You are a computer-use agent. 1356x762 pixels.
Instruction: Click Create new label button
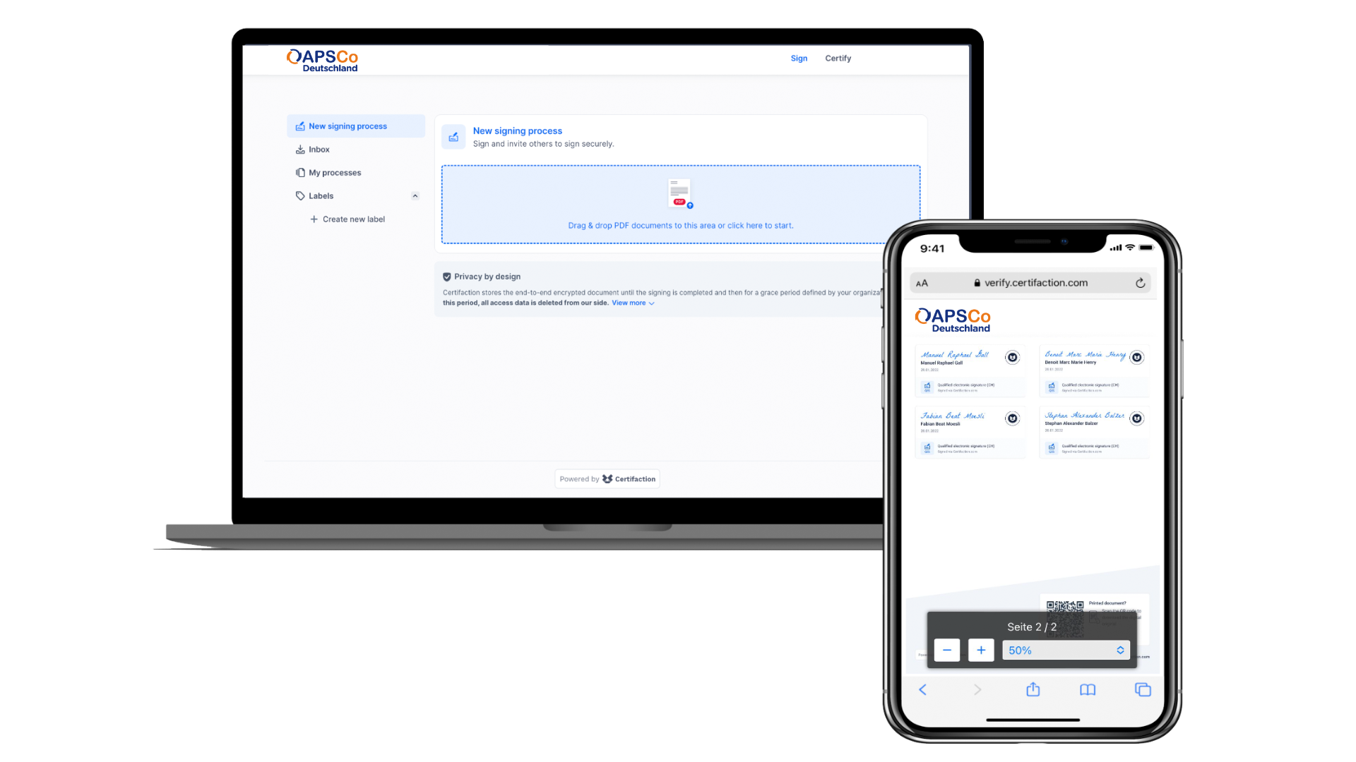pyautogui.click(x=347, y=219)
